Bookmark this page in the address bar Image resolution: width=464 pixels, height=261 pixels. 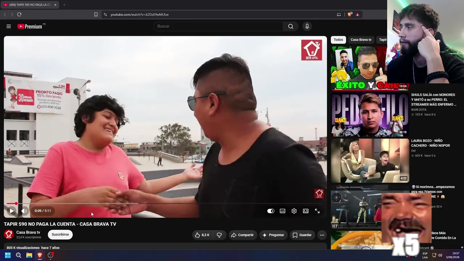point(96,14)
